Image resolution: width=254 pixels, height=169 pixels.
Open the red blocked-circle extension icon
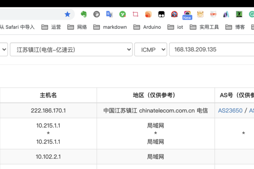174,14
